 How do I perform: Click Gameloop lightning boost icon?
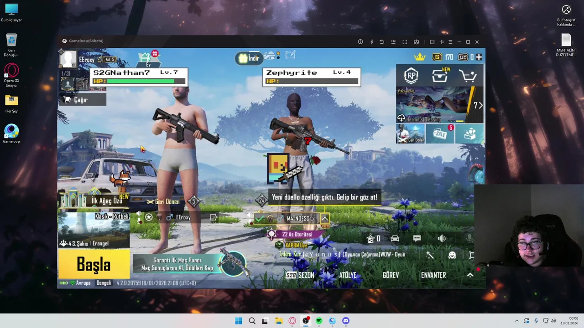(x=372, y=42)
